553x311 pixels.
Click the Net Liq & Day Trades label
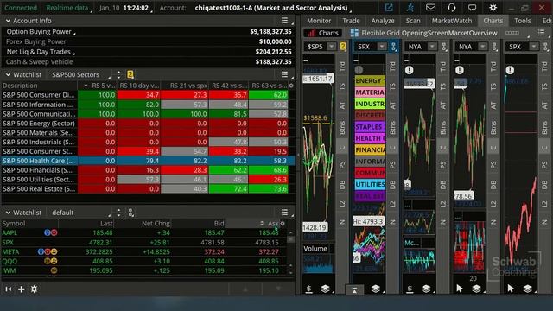(38, 52)
